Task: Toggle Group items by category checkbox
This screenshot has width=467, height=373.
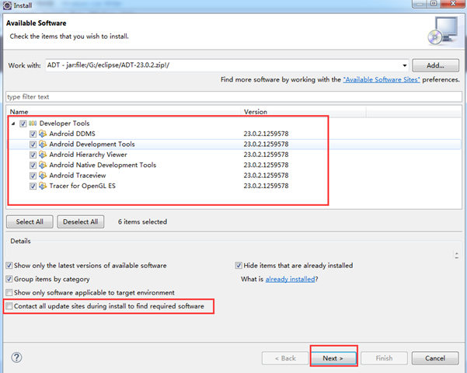Action: click(x=9, y=279)
